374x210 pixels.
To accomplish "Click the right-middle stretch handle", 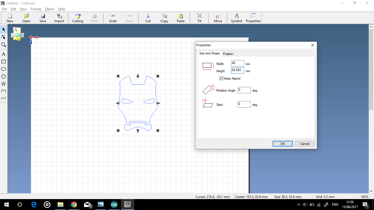I will click(x=158, y=103).
